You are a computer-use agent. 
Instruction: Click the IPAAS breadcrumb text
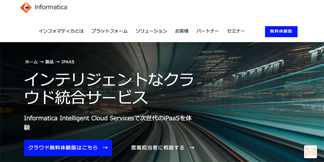(x=68, y=62)
